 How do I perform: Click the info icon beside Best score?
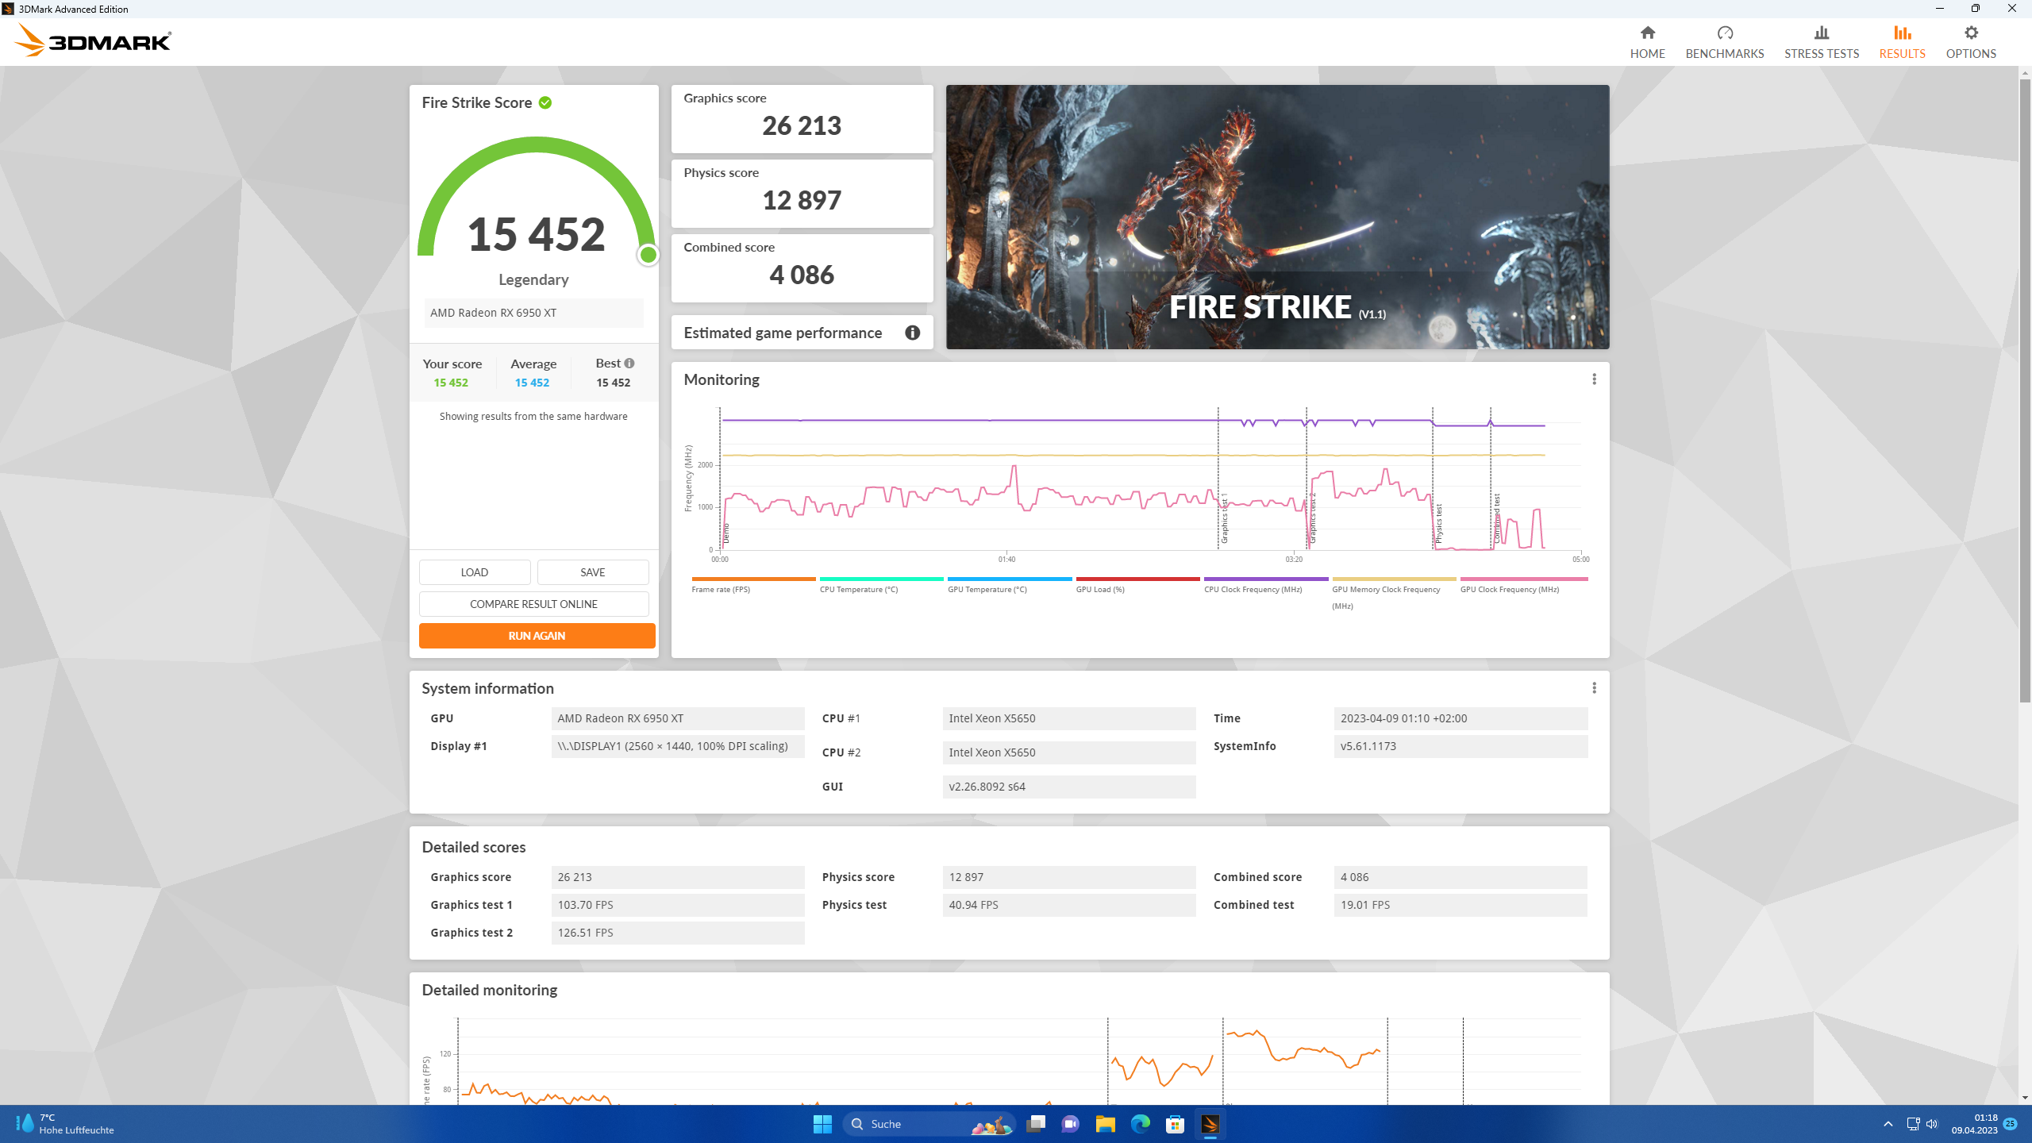(629, 363)
